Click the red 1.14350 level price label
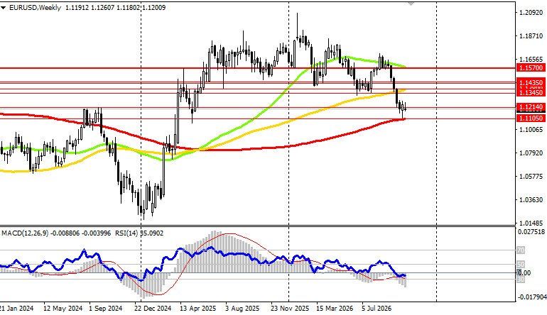This screenshot has width=547, height=315. 531,82
